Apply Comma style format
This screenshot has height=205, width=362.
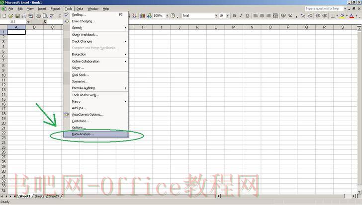click(x=296, y=16)
